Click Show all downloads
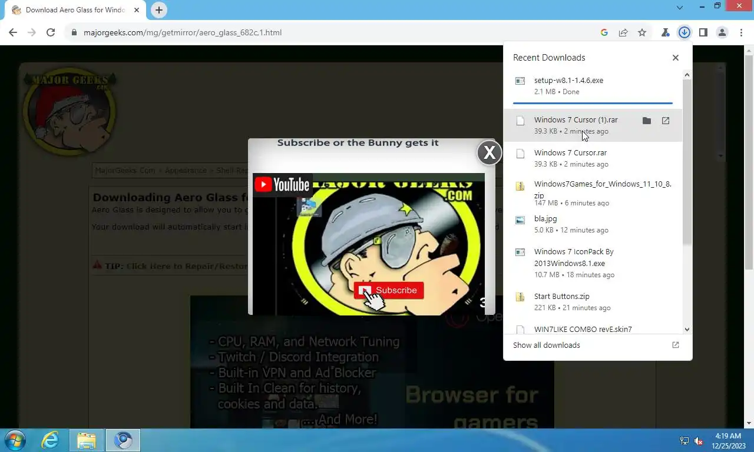The width and height of the screenshot is (754, 452). (x=546, y=345)
